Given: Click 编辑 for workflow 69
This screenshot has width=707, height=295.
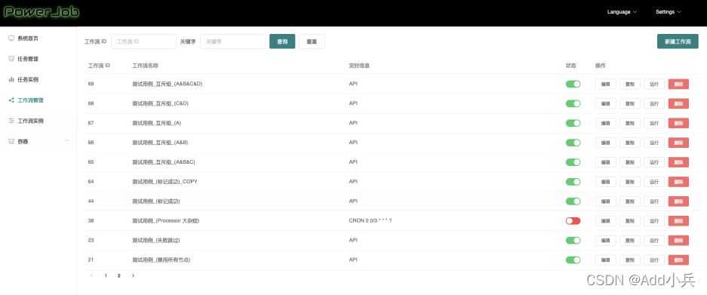Looking at the screenshot, I should (606, 84).
